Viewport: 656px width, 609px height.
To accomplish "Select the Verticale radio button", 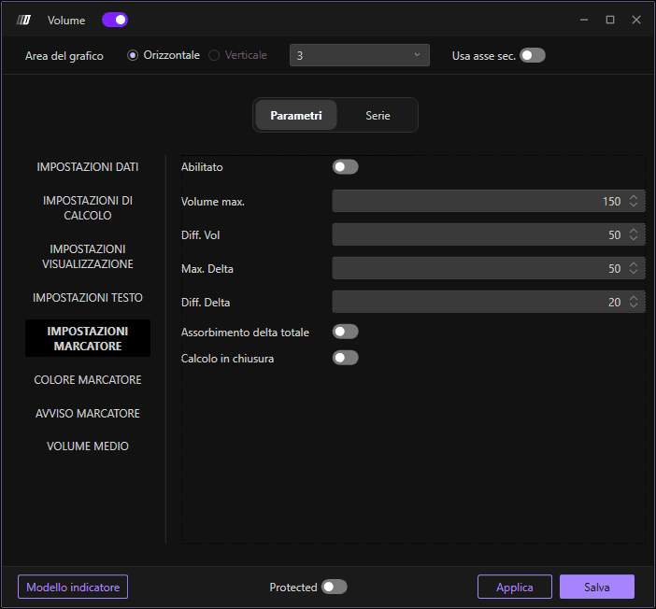I will (x=214, y=55).
